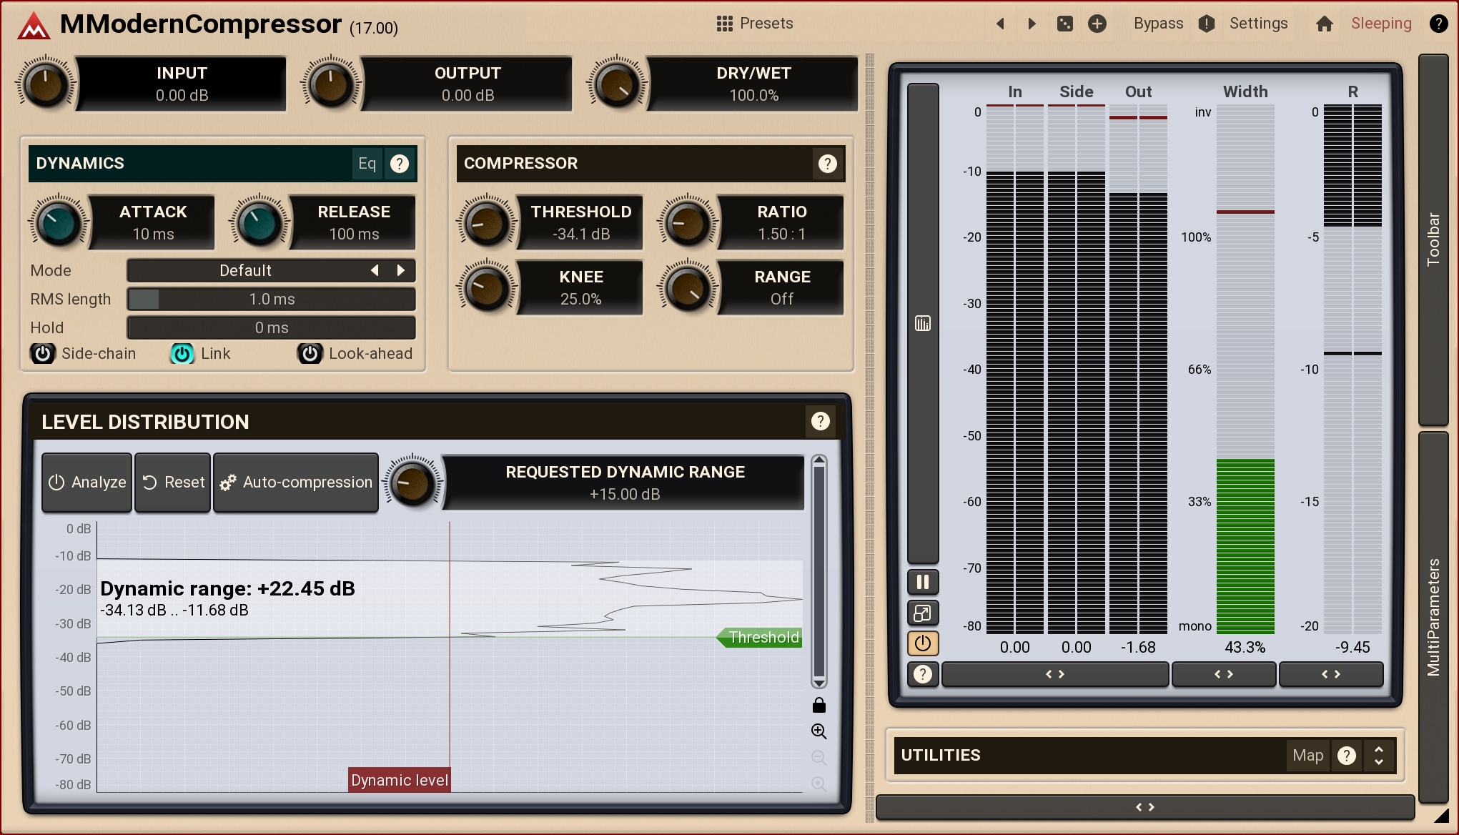
Task: Click the lock icon beside level graph
Action: click(819, 706)
